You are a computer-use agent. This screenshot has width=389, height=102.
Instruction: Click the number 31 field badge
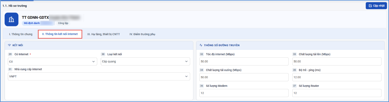[x=10, y=69]
